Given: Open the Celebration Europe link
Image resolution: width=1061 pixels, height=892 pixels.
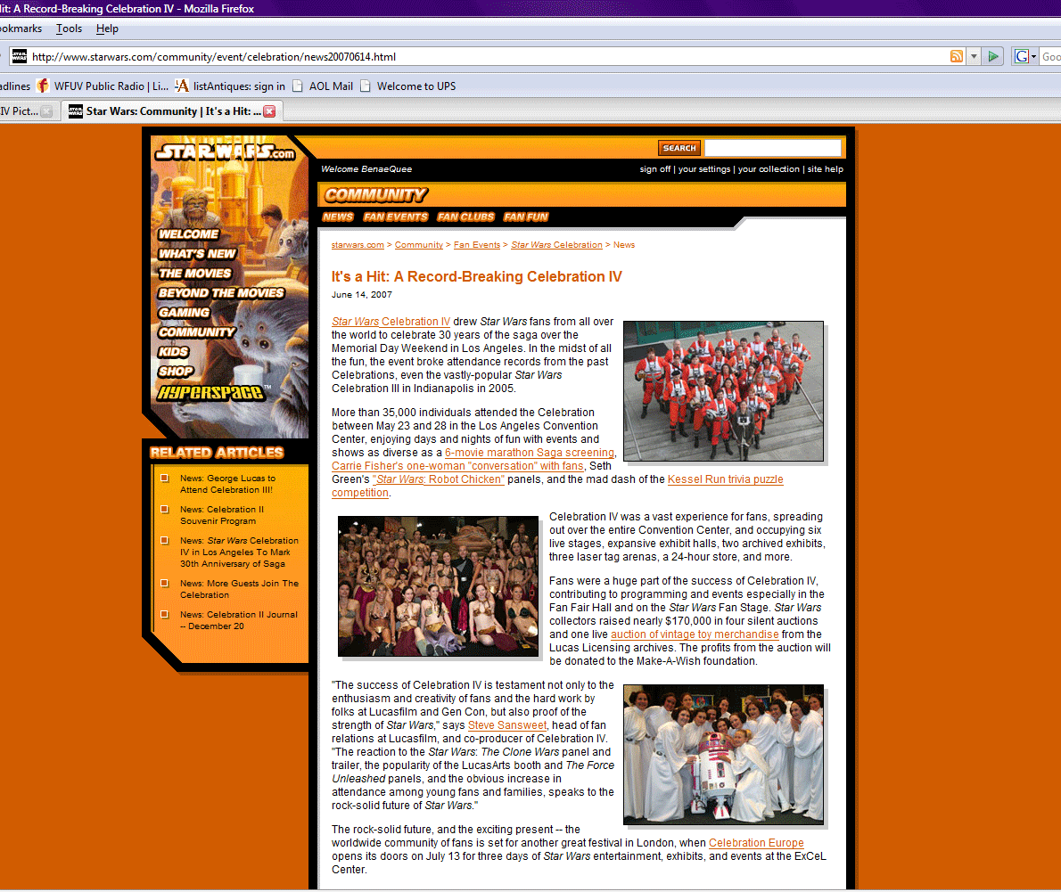Looking at the screenshot, I should click(x=756, y=843).
